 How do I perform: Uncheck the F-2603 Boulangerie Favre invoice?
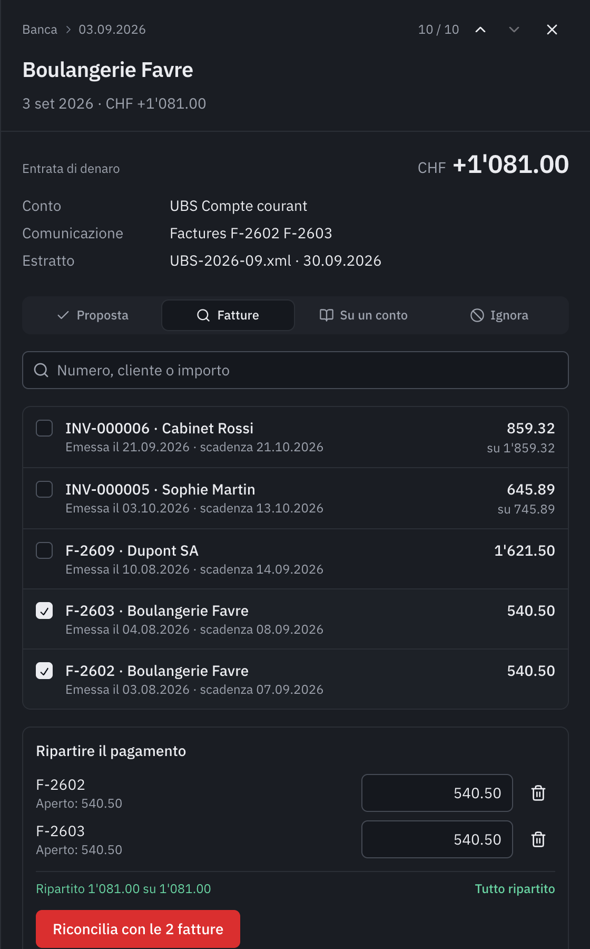pos(44,611)
